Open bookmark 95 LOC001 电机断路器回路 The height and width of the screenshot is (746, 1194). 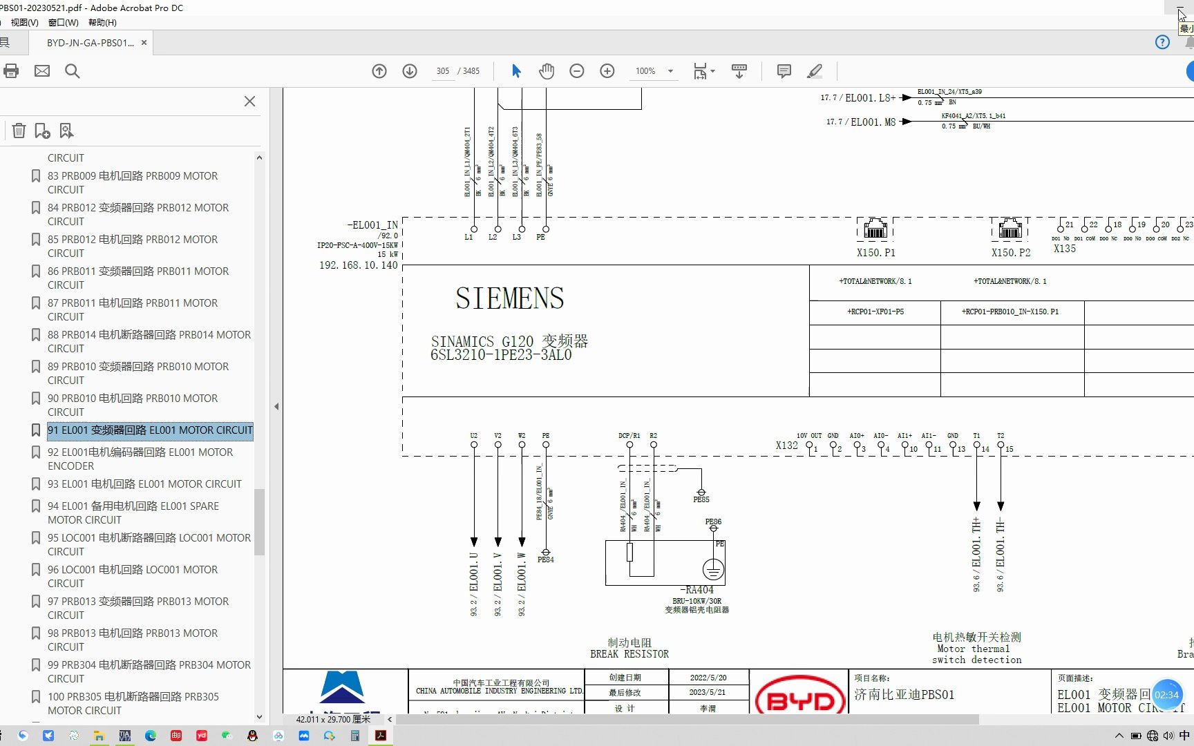(149, 545)
